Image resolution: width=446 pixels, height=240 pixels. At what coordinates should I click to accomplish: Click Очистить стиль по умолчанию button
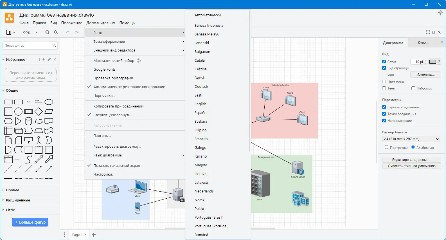(411, 166)
